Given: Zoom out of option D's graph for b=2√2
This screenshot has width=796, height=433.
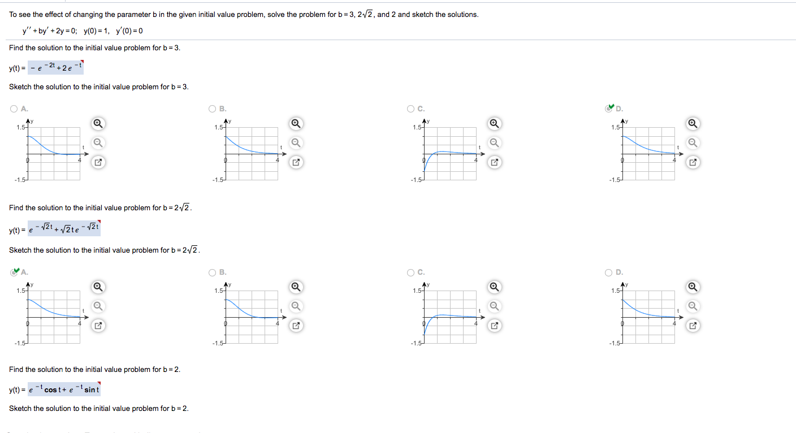Looking at the screenshot, I should coord(693,306).
